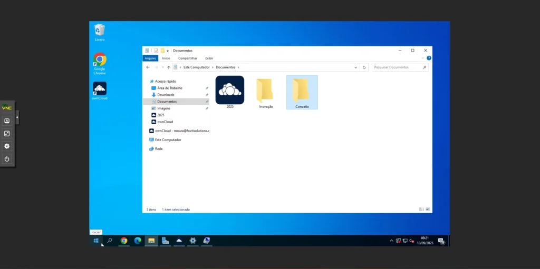The image size is (540, 269).
Task: Collapse the noVNC control bar handle
Action: (17, 117)
